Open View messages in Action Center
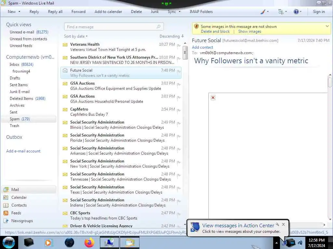Image resolution: width=333 pixels, height=249 pixels. coord(238,226)
